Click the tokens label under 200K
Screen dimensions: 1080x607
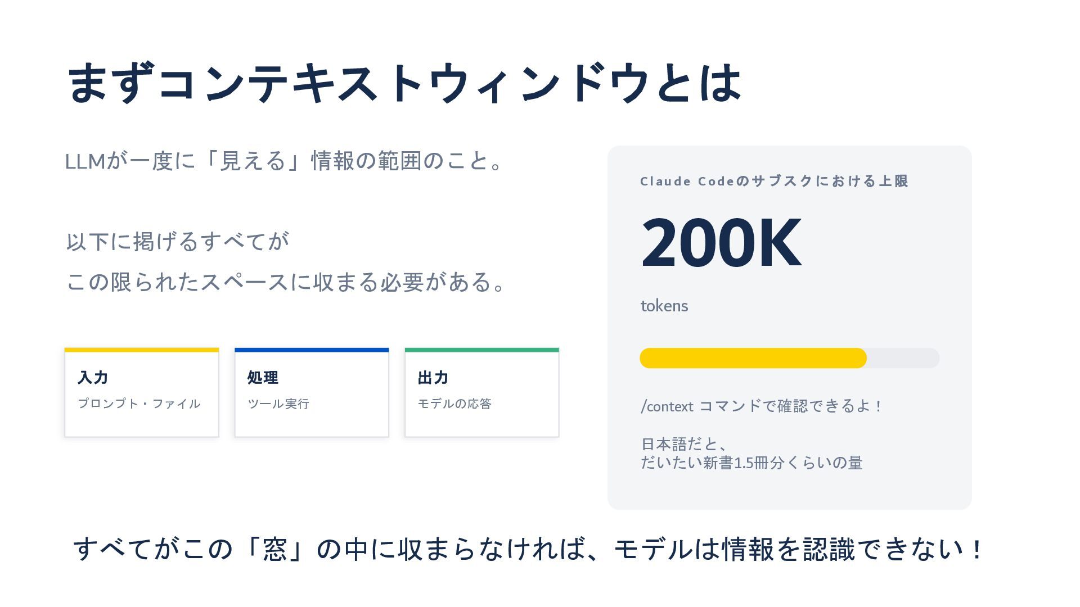(664, 306)
